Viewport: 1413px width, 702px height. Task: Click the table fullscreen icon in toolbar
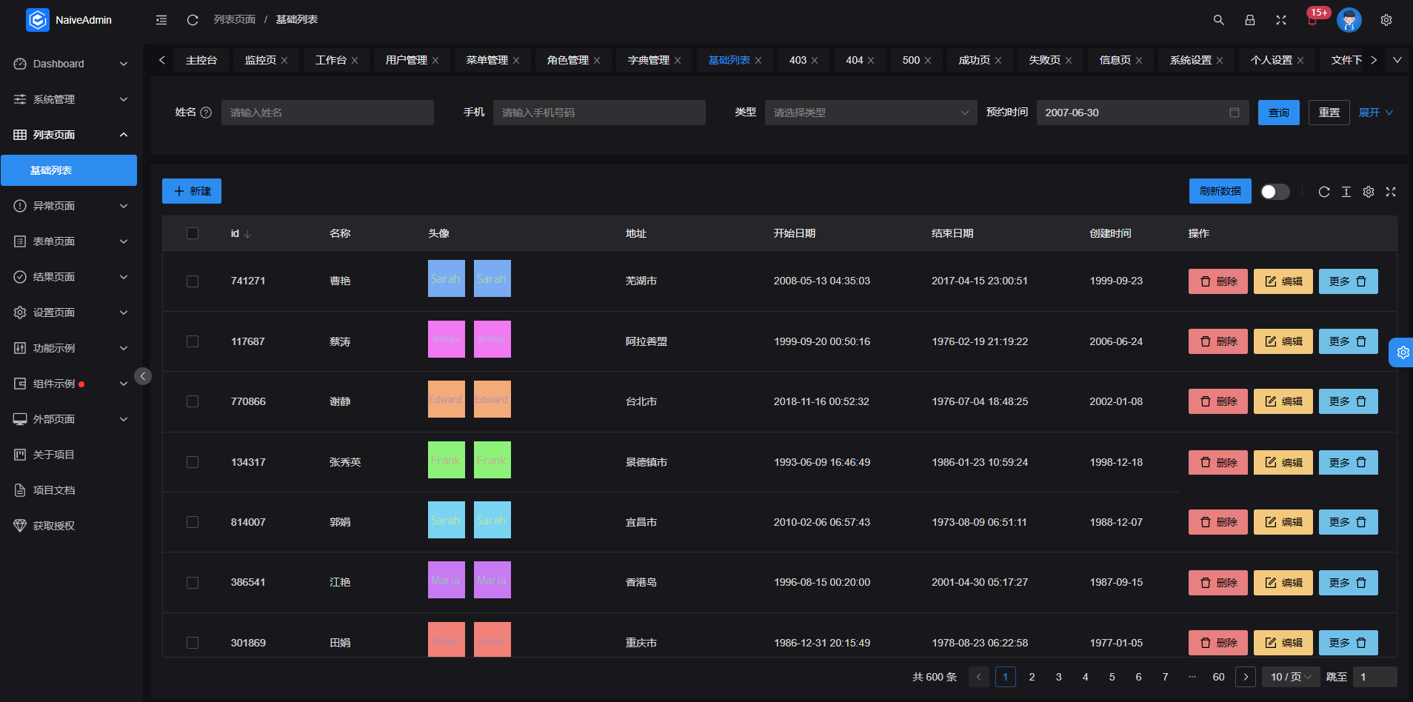coord(1390,192)
